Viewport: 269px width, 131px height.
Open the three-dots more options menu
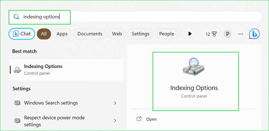(241, 34)
